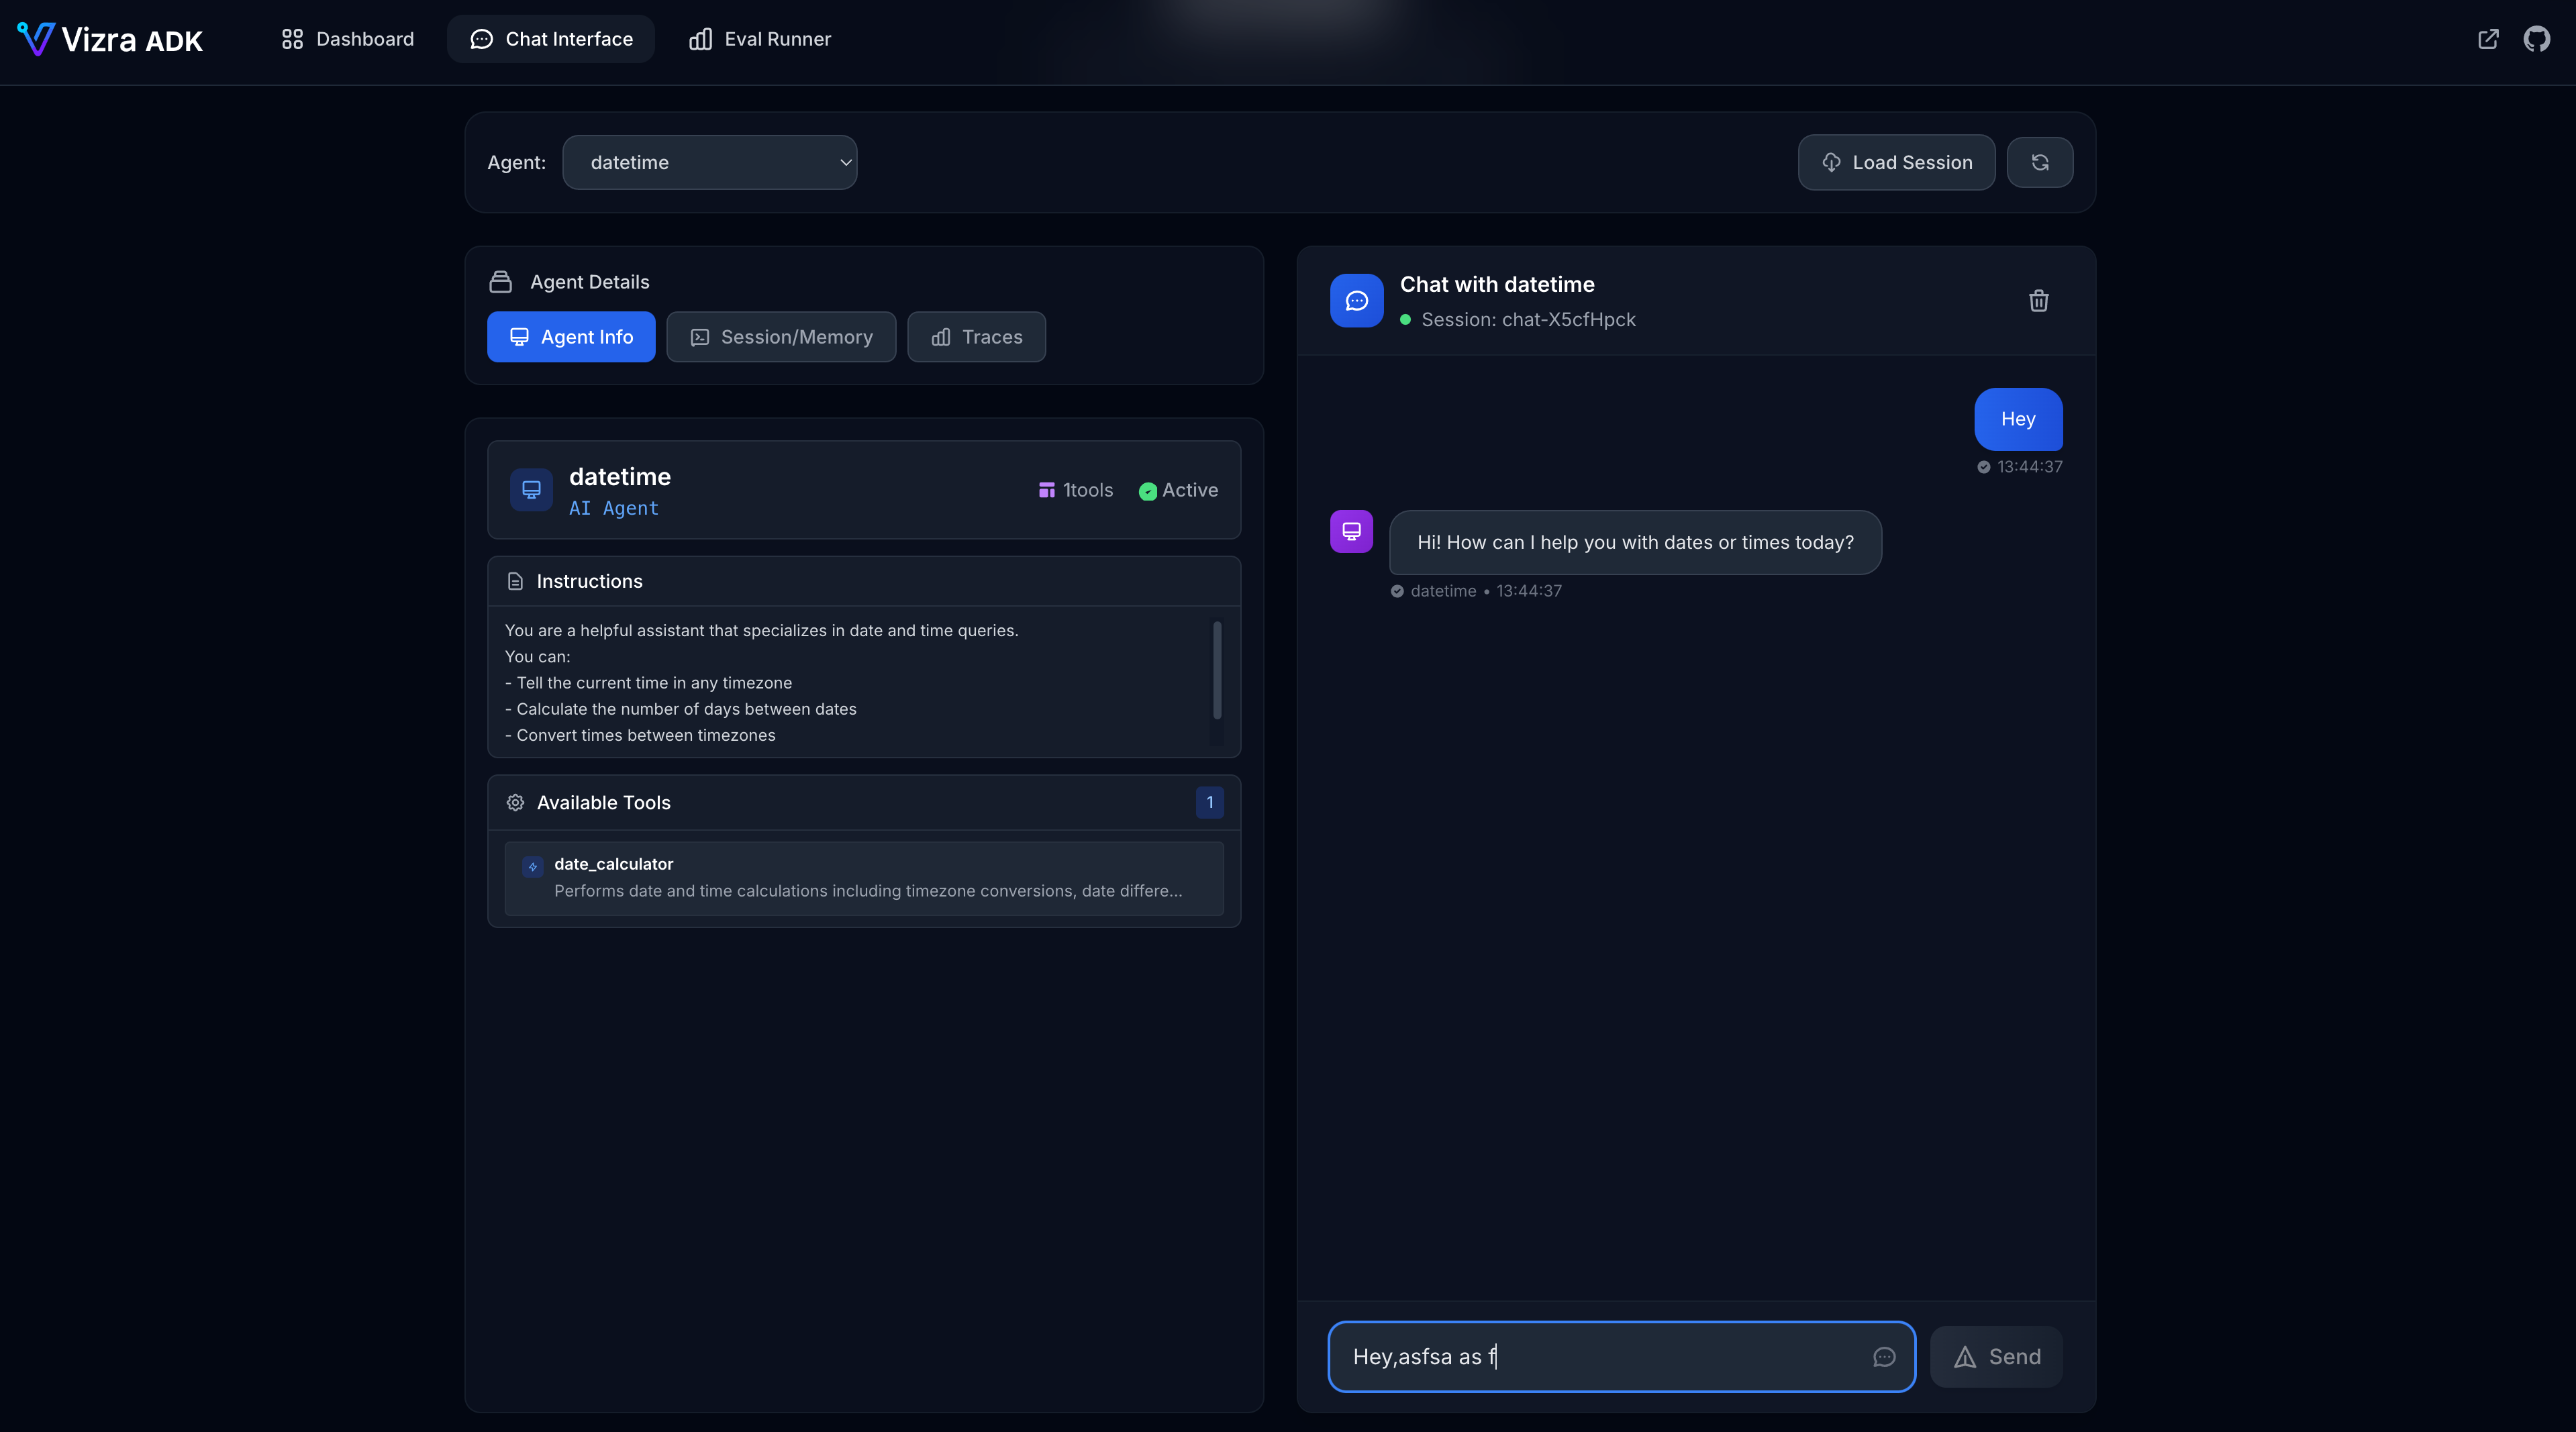Delete the chat using the trash icon
The image size is (2576, 1432).
[x=2038, y=300]
